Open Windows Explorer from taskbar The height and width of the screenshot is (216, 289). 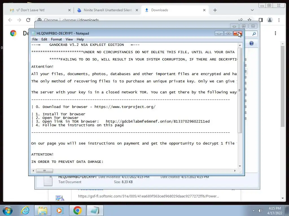point(43,210)
